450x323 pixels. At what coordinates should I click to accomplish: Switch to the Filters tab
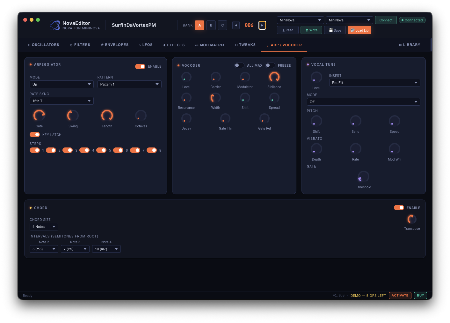pos(80,45)
